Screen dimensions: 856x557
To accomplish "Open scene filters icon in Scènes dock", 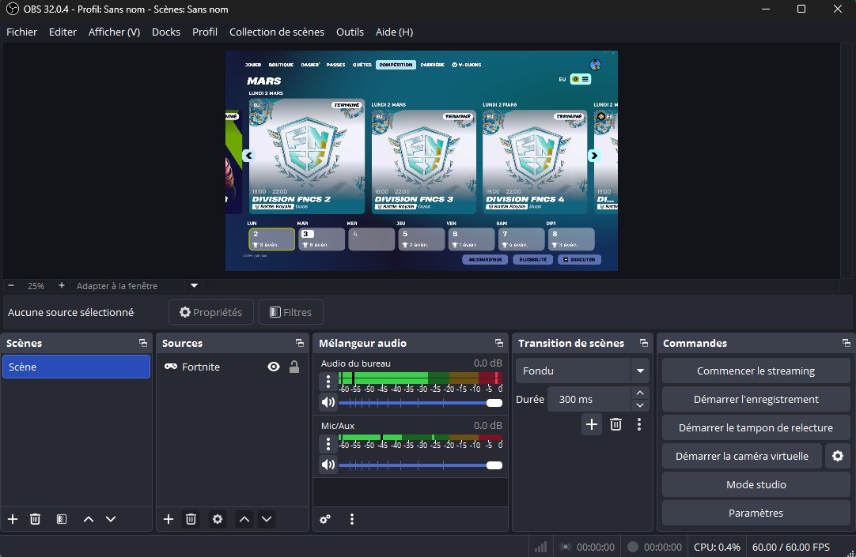I will tap(62, 519).
